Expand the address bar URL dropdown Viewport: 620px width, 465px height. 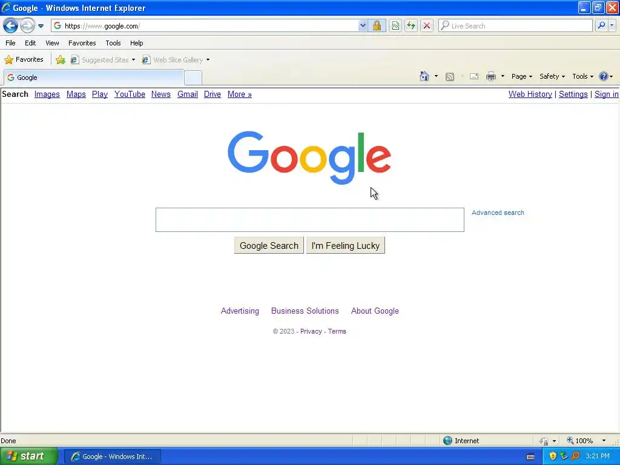click(363, 25)
